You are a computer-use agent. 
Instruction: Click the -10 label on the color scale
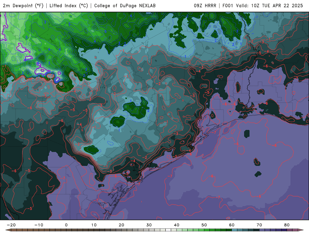[39, 225]
